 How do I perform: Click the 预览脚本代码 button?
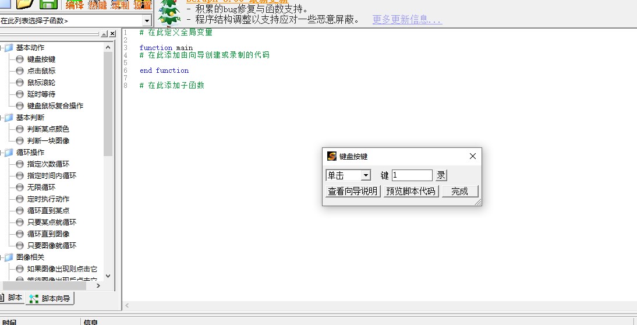pyautogui.click(x=411, y=191)
